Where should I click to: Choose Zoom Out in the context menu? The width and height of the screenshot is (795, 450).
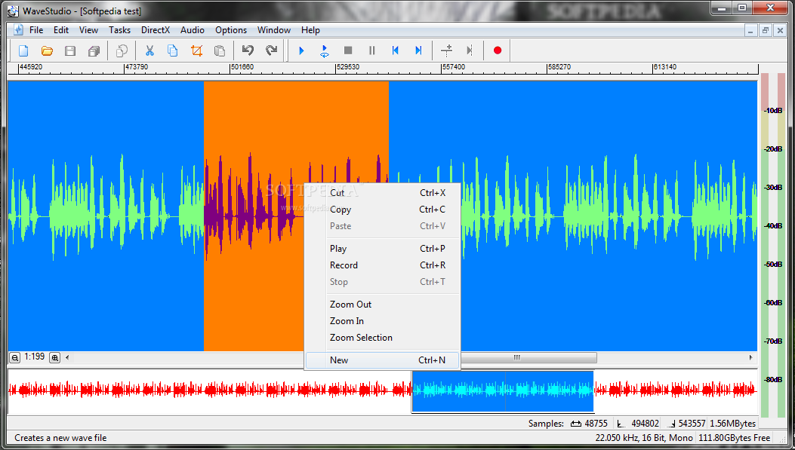point(383,305)
